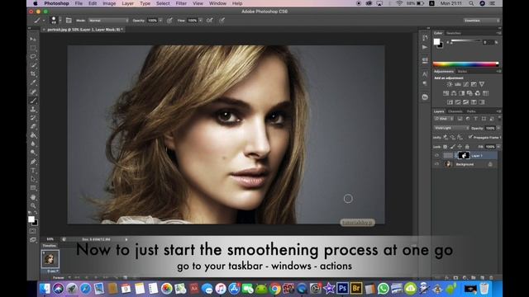This screenshot has width=529, height=297.
Task: Switch to the Swatches tab
Action: pyautogui.click(x=454, y=33)
